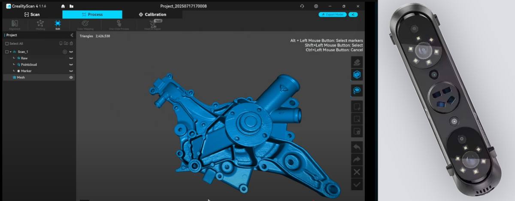The image size is (515, 201).
Task: Click the redo arrow in right toolbar
Action: click(x=357, y=159)
